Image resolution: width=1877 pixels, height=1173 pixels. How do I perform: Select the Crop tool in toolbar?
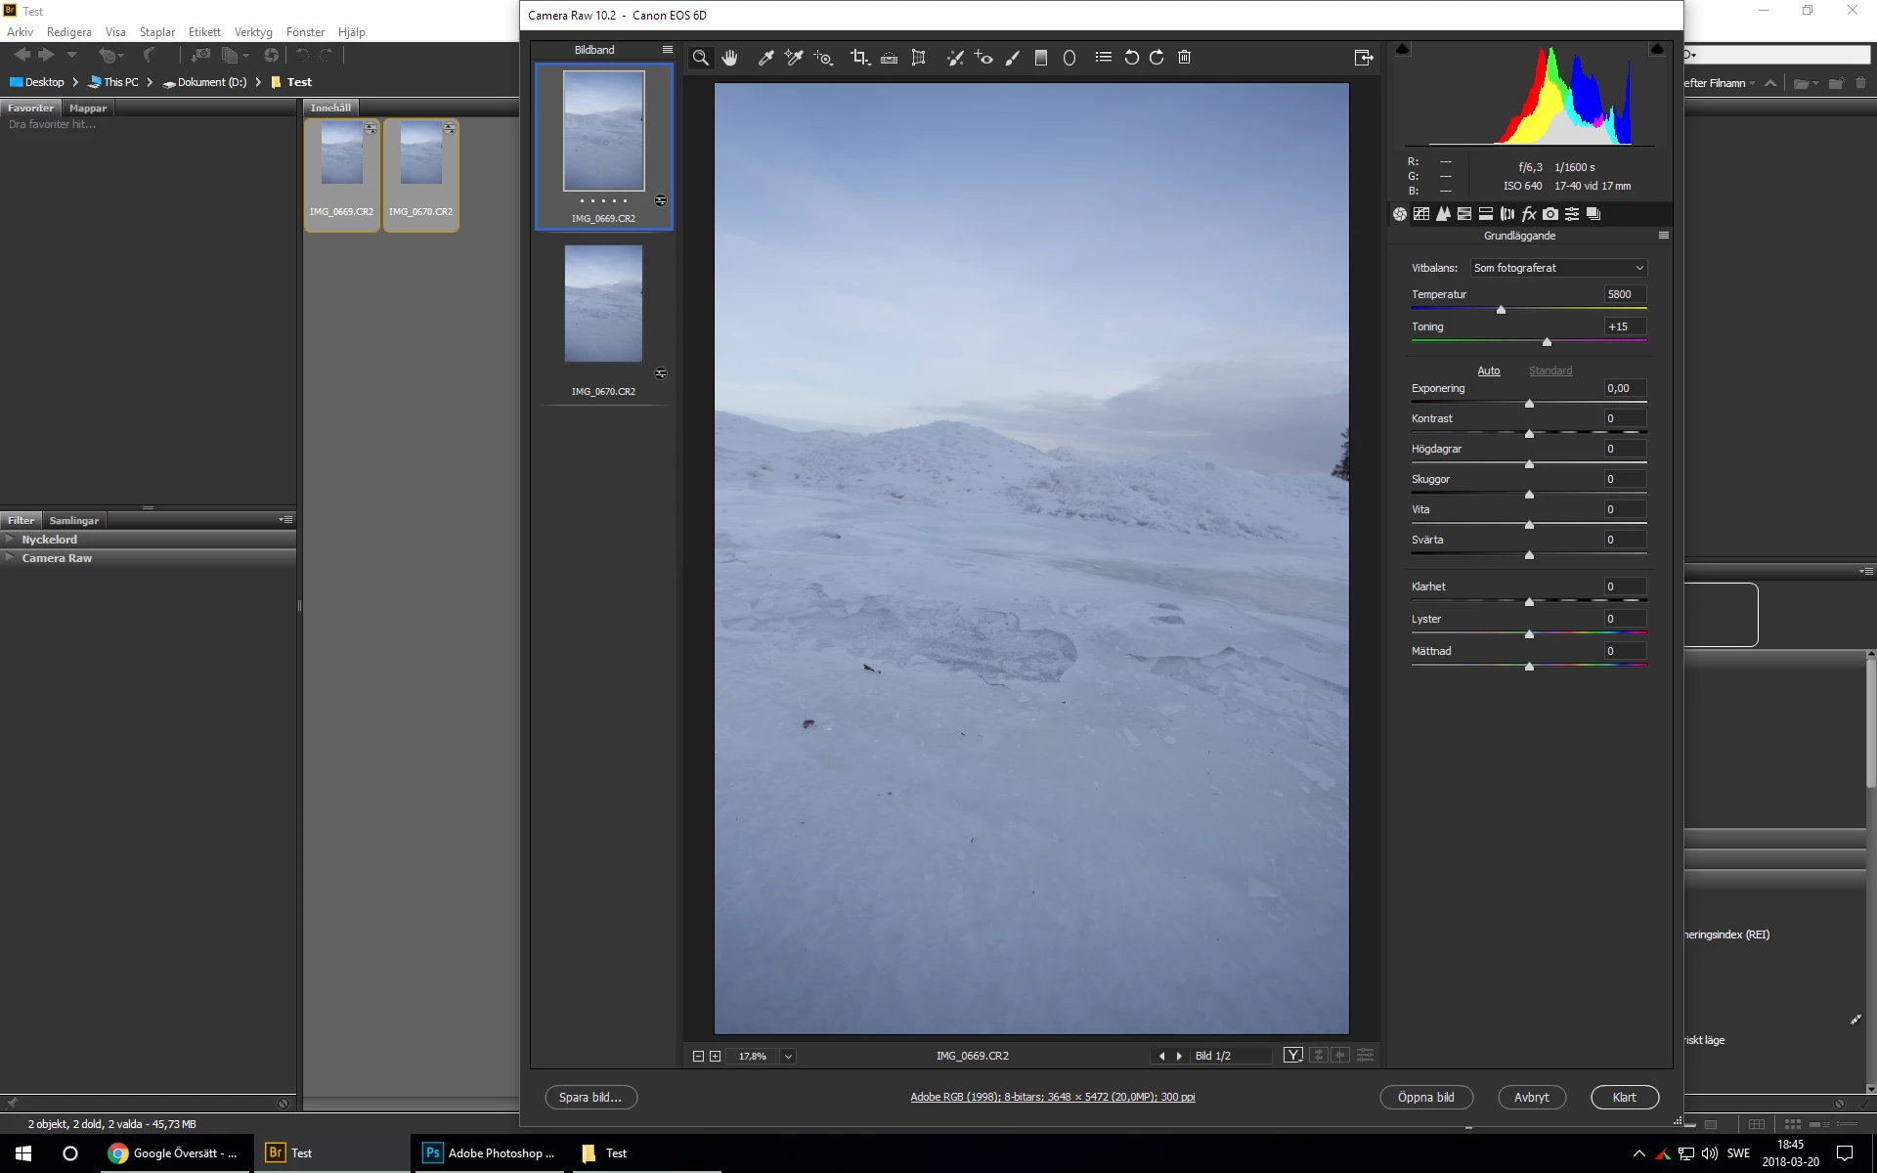(x=858, y=58)
